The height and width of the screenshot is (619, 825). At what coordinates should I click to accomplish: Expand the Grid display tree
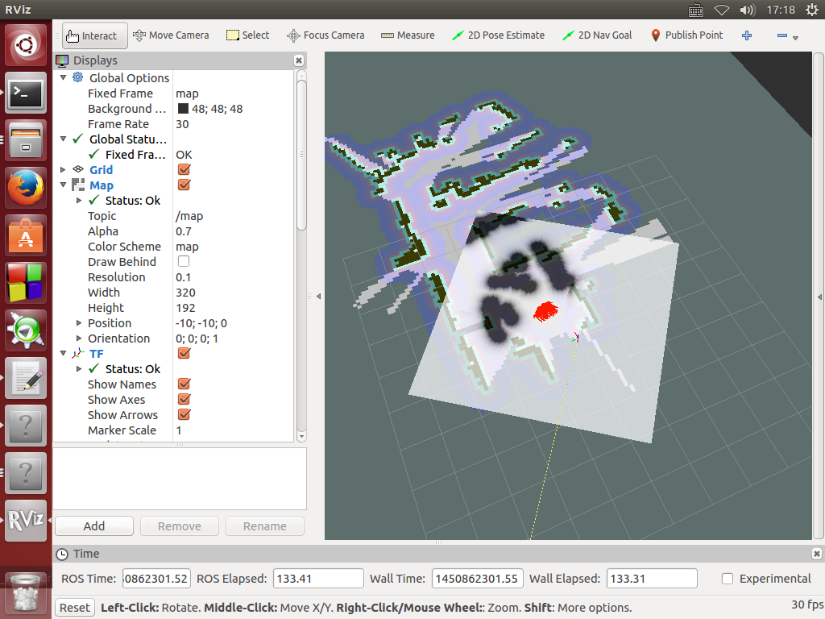tap(63, 169)
